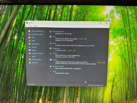Image resolution: width=137 pixels, height=103 pixels.
Task: Click the optical disc icon in sidebar
Action: coord(30,53)
